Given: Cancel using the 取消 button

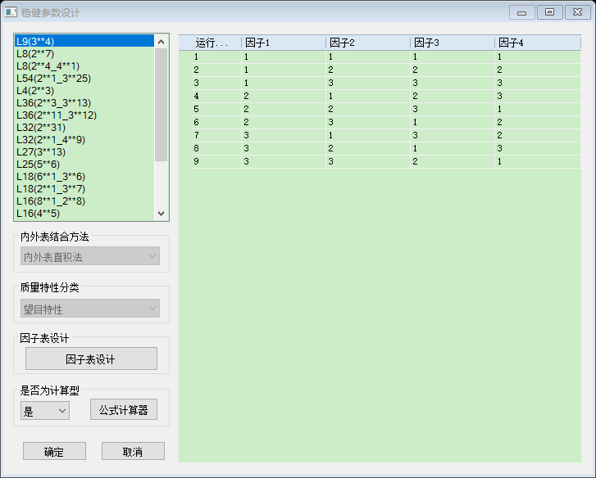Looking at the screenshot, I should pos(133,452).
